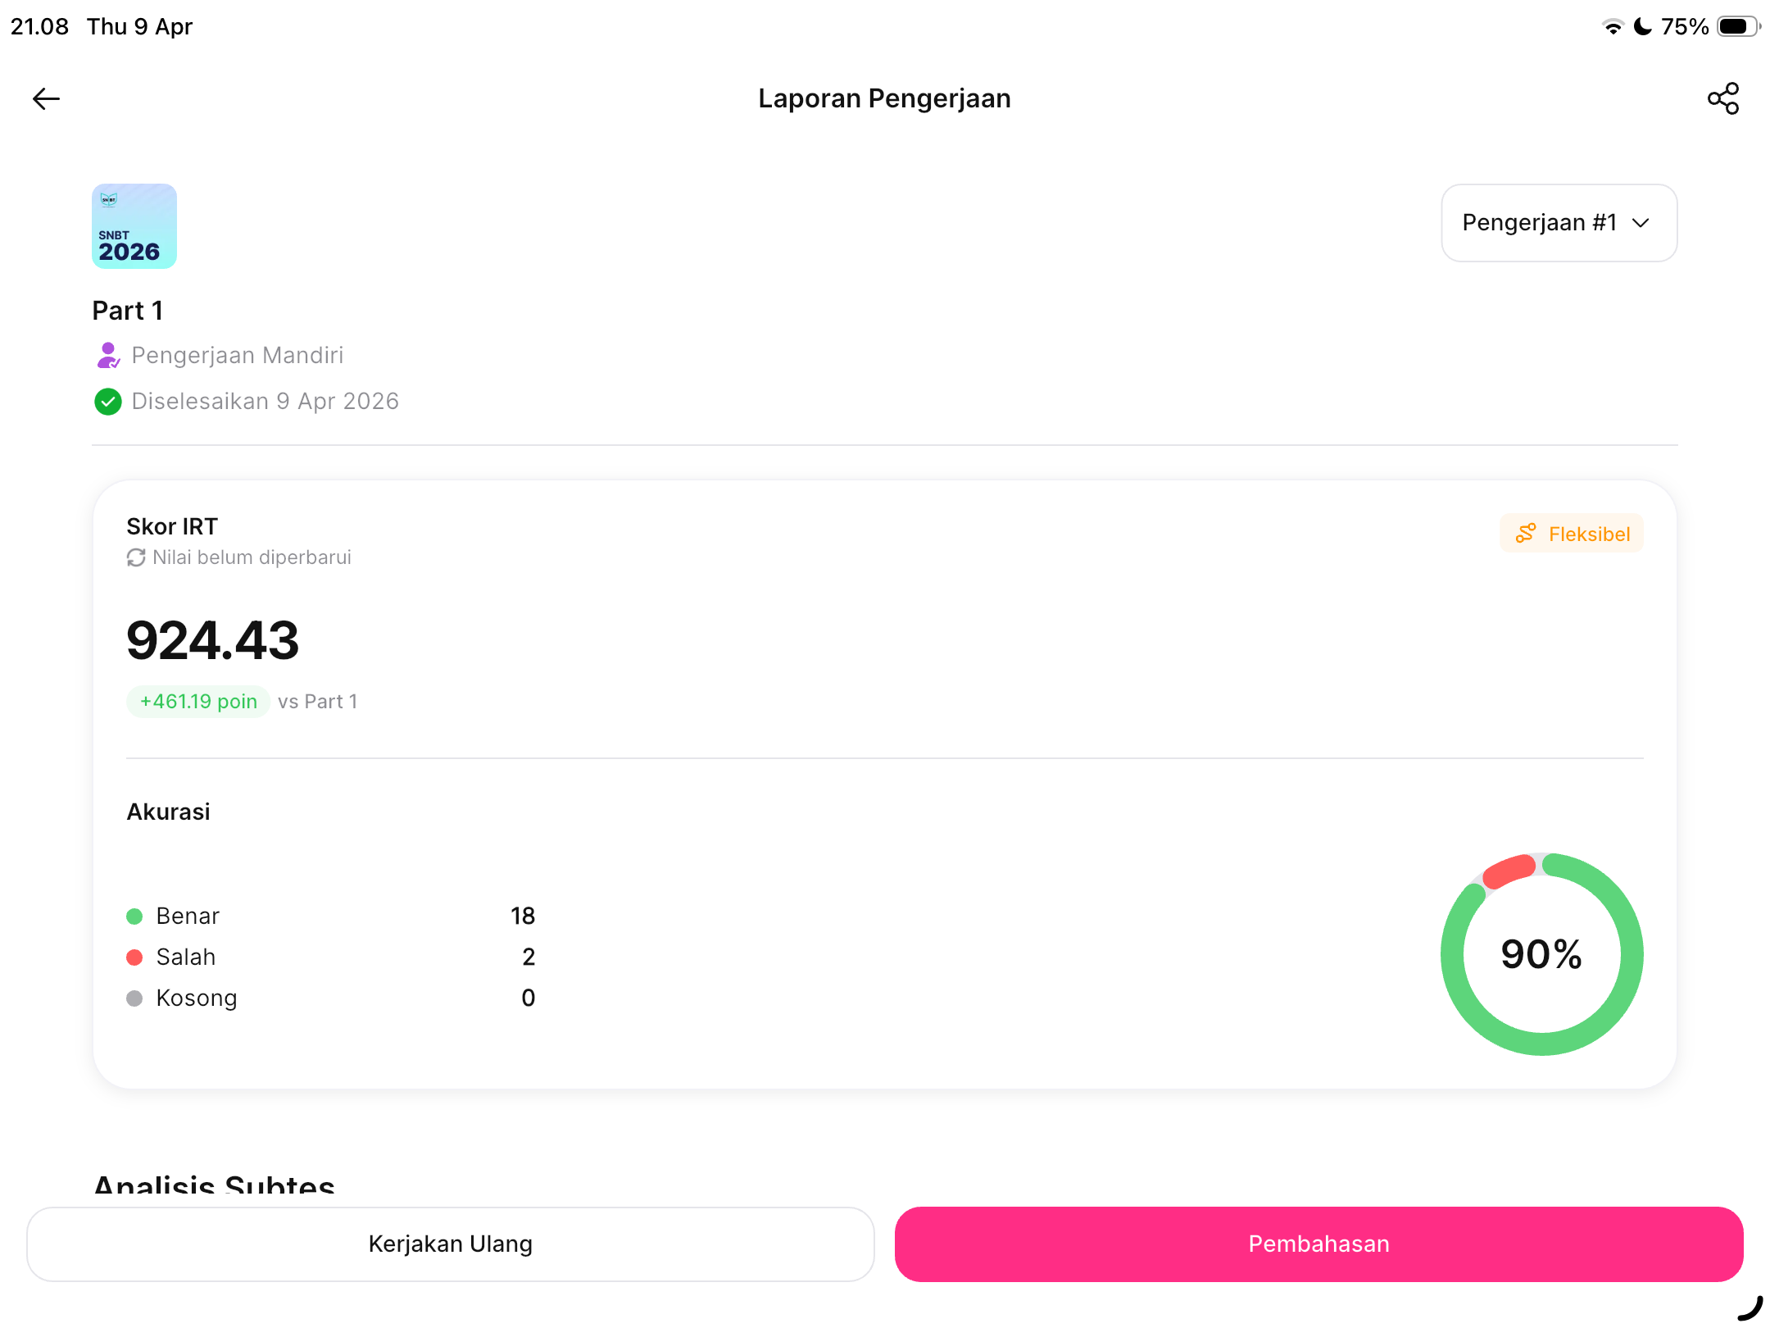Screen dimensions: 1770x1328
Task: Tap the battery indicator icon
Action: point(1739,27)
